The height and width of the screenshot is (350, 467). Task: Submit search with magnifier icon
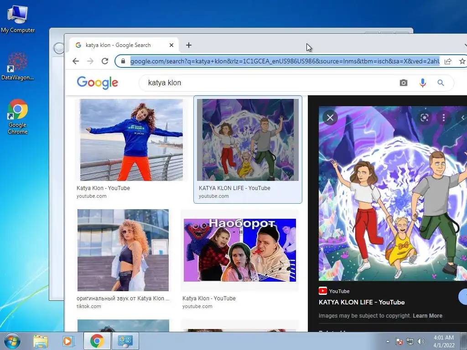tap(441, 83)
